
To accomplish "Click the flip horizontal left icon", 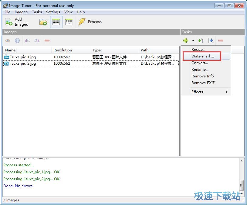I will tap(27, 41).
